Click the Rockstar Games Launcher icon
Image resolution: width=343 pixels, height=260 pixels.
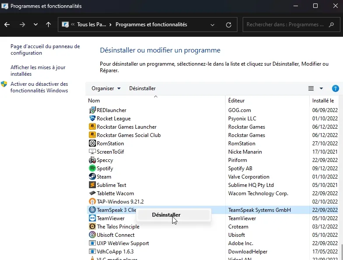(x=92, y=127)
